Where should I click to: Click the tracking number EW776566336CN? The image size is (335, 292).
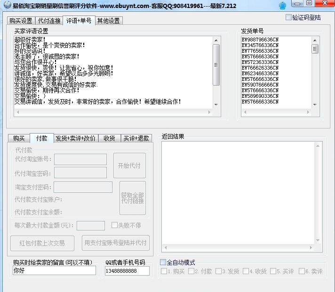click(260, 51)
